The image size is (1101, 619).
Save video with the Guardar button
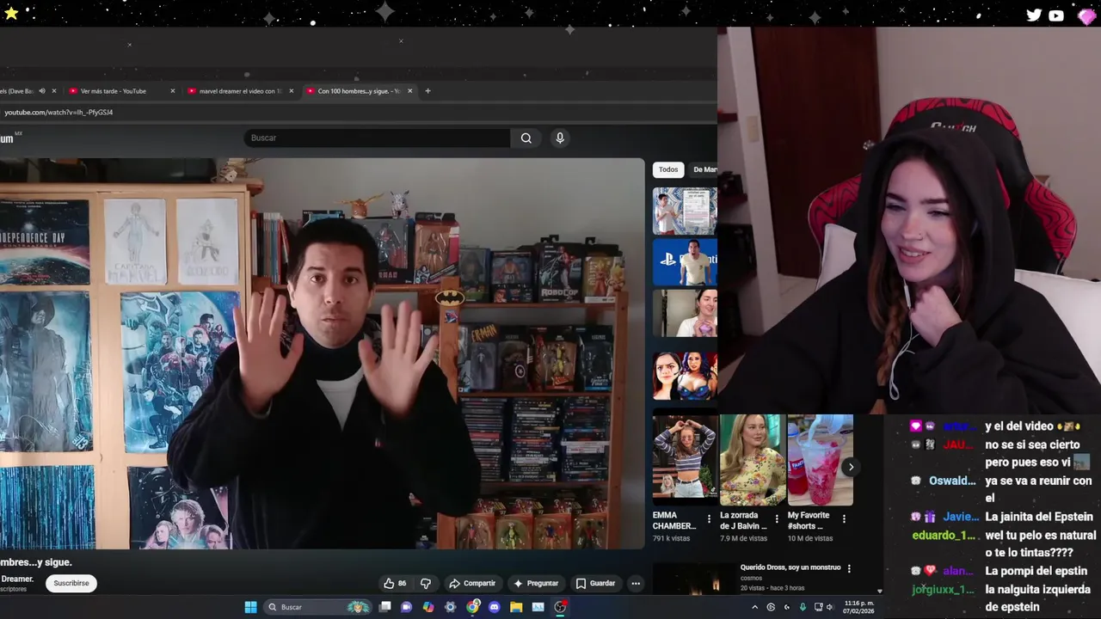[x=595, y=583]
